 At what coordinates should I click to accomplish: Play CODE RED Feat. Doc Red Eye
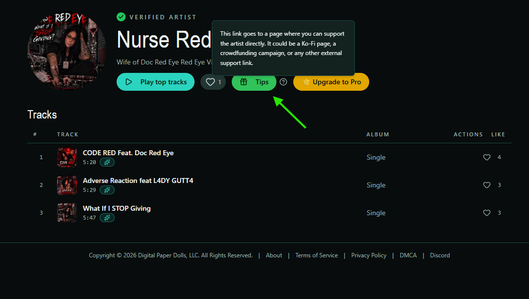click(x=128, y=153)
